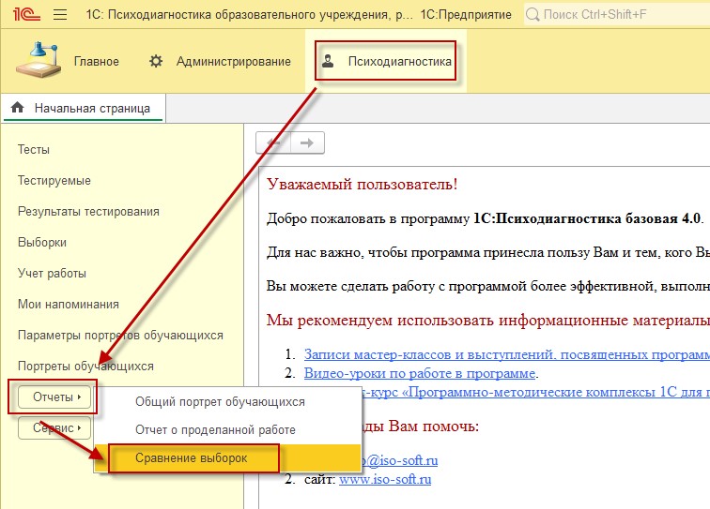Open Учет работы in the sidebar

52,274
